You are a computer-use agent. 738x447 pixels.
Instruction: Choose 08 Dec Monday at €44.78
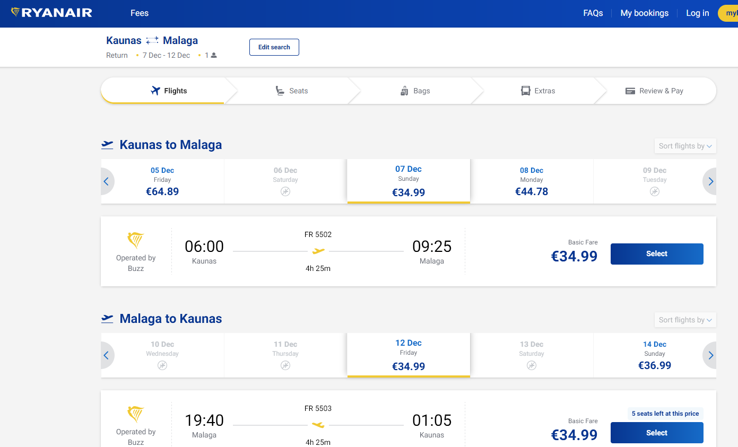pos(532,181)
